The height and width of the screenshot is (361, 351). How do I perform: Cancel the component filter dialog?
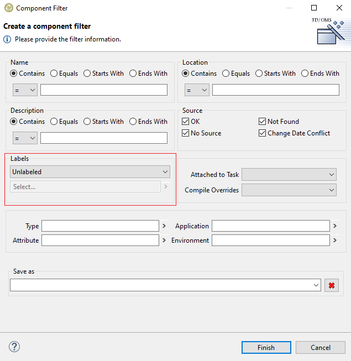[x=320, y=348]
